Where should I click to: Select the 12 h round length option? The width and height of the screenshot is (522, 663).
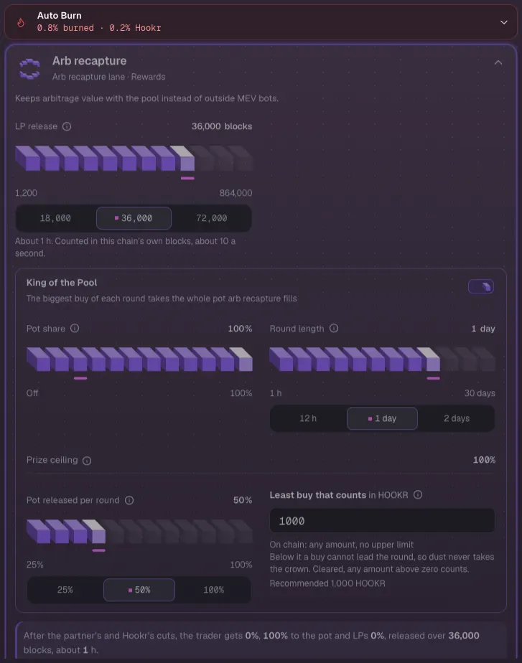pos(308,418)
